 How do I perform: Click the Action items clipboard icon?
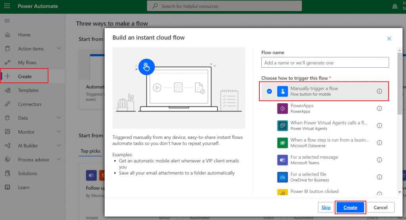(8, 49)
